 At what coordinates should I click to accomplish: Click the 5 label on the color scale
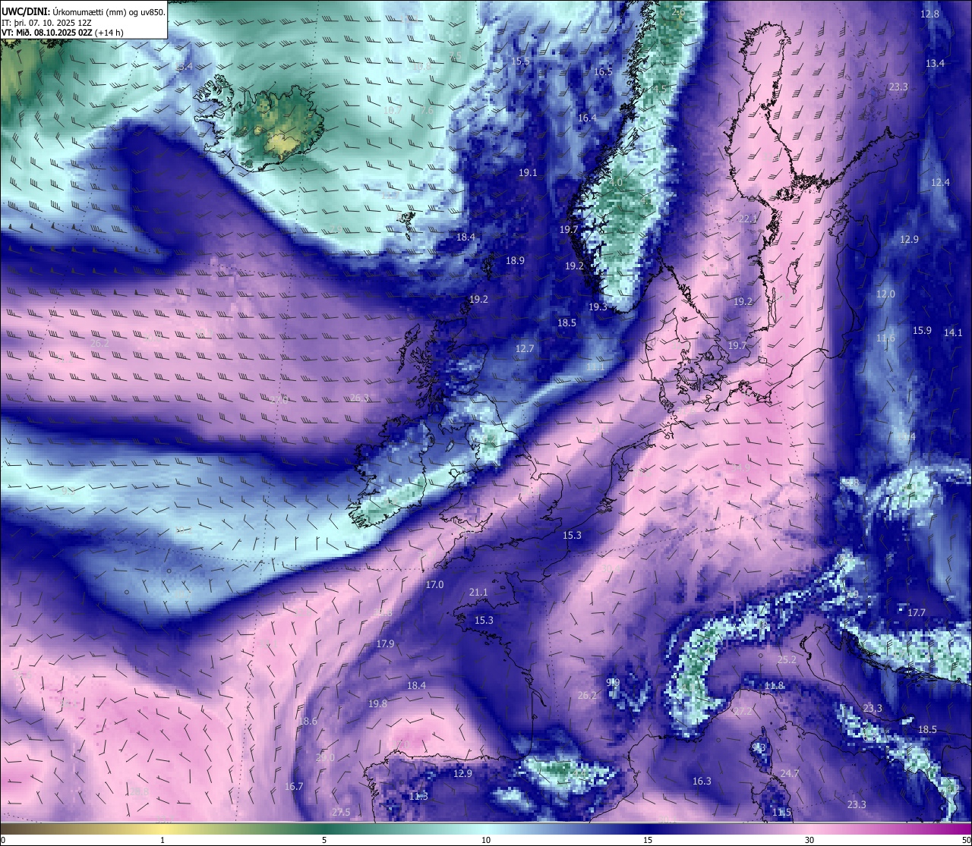point(324,840)
